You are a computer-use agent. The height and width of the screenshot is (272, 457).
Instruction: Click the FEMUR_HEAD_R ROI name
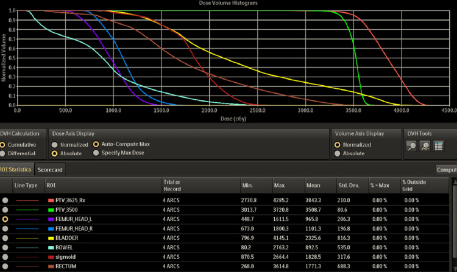tap(74, 229)
